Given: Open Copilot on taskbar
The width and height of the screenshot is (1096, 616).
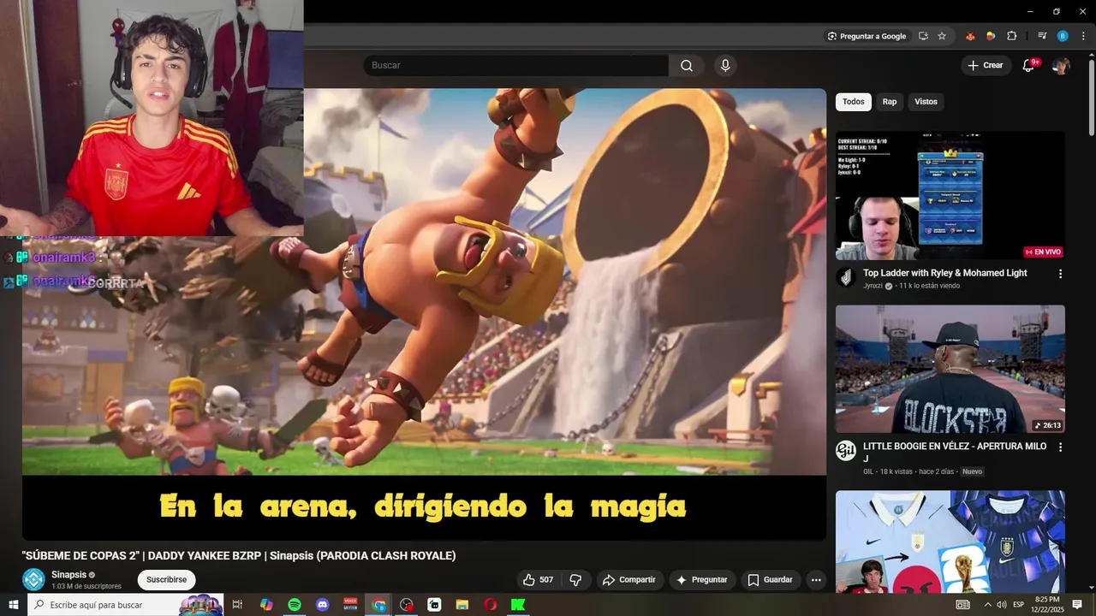Looking at the screenshot, I should [266, 605].
